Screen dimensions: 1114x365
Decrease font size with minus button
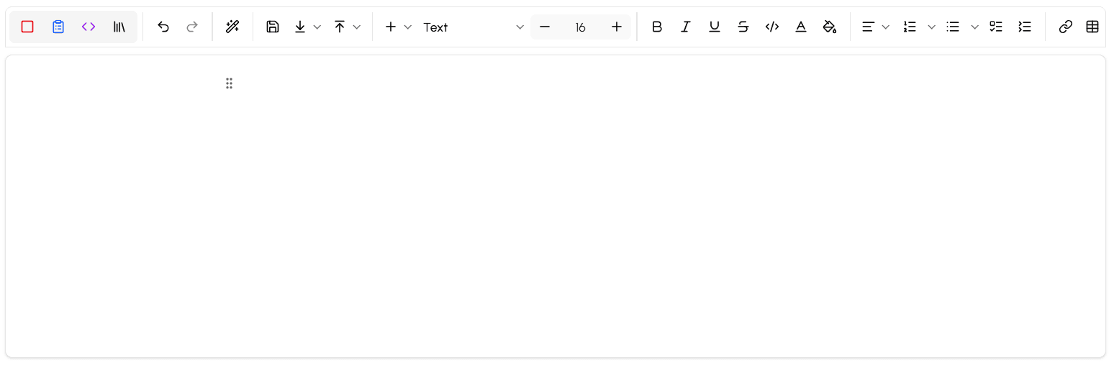(545, 27)
